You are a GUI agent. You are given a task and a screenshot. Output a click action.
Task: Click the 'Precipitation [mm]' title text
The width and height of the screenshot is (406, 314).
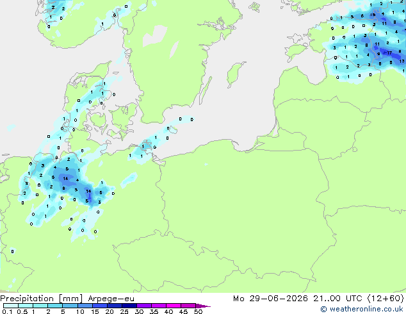click(42, 299)
